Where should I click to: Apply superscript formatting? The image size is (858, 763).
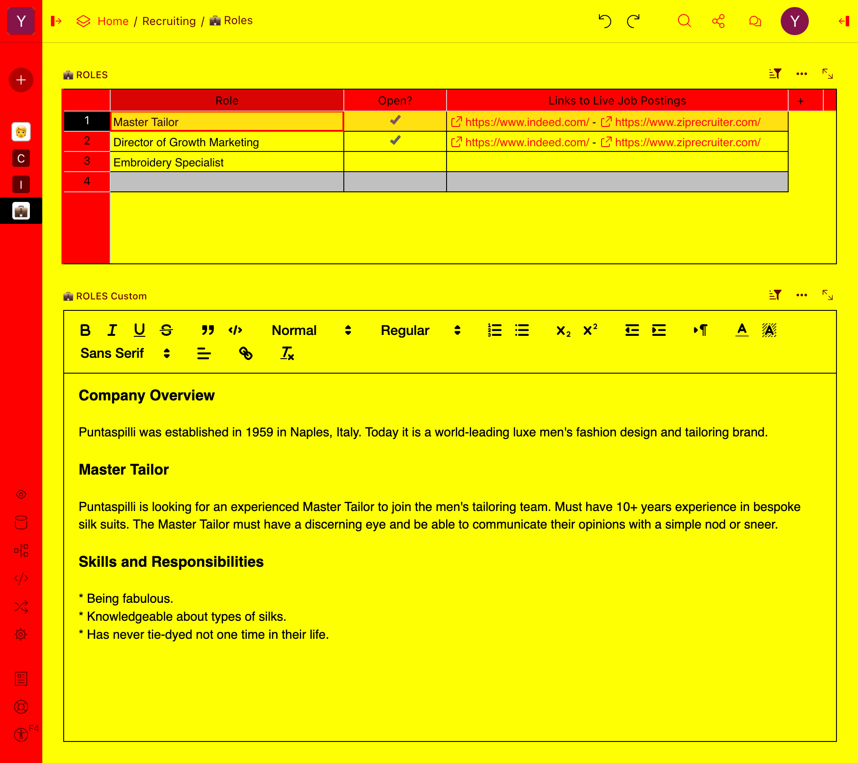(590, 330)
